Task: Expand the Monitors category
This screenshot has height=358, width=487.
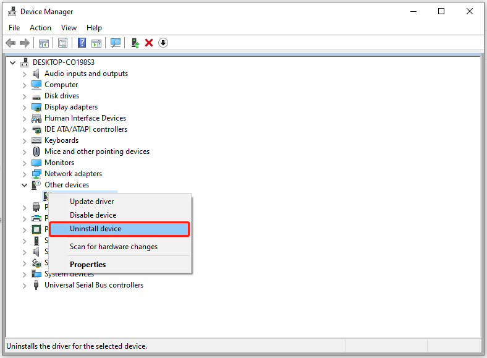Action: [24, 163]
